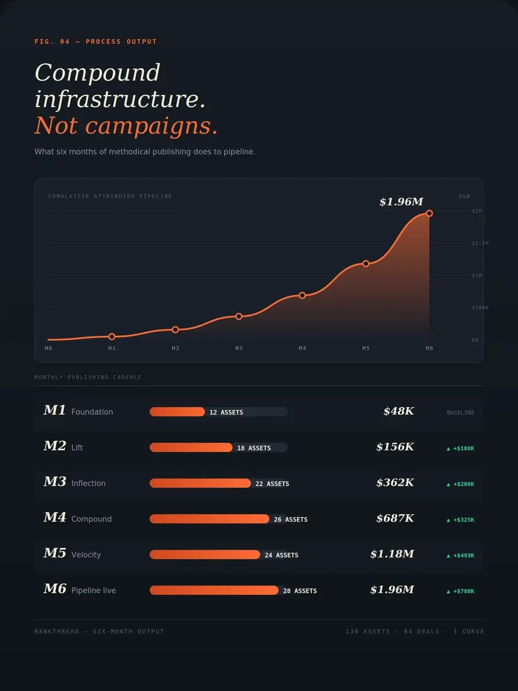Viewport: 518px width, 691px height.
Task: Select the $48K value
Action: coord(399,411)
